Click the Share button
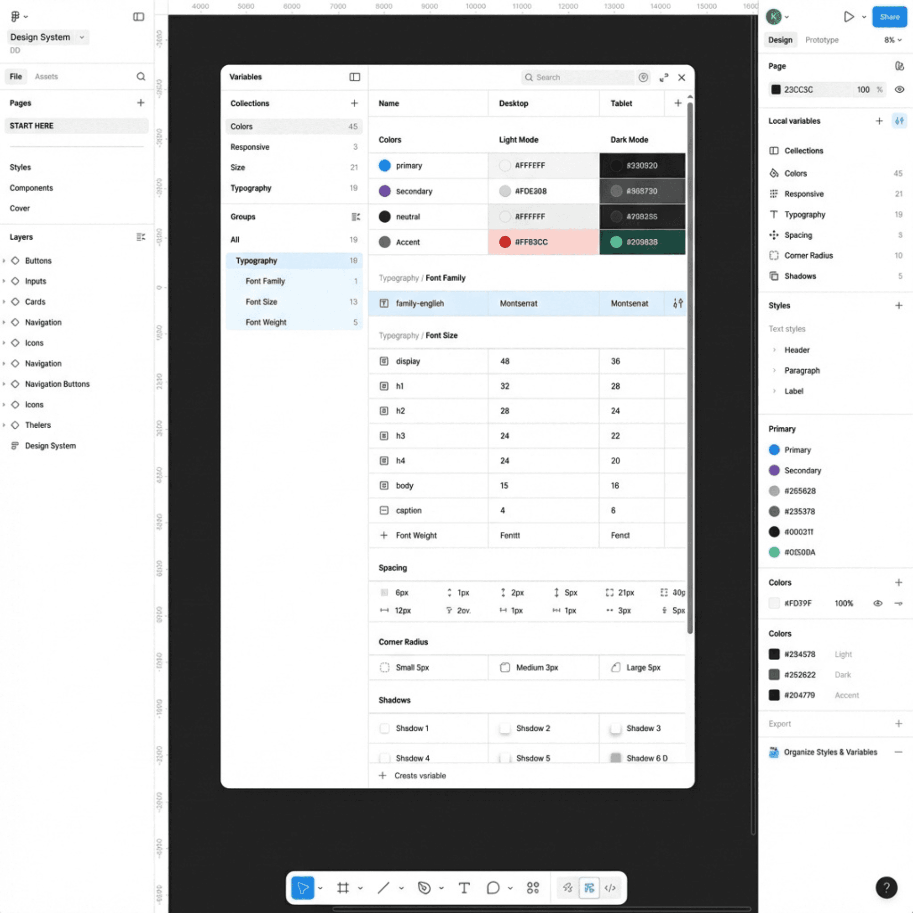Screen dimensions: 913x913 [x=889, y=16]
